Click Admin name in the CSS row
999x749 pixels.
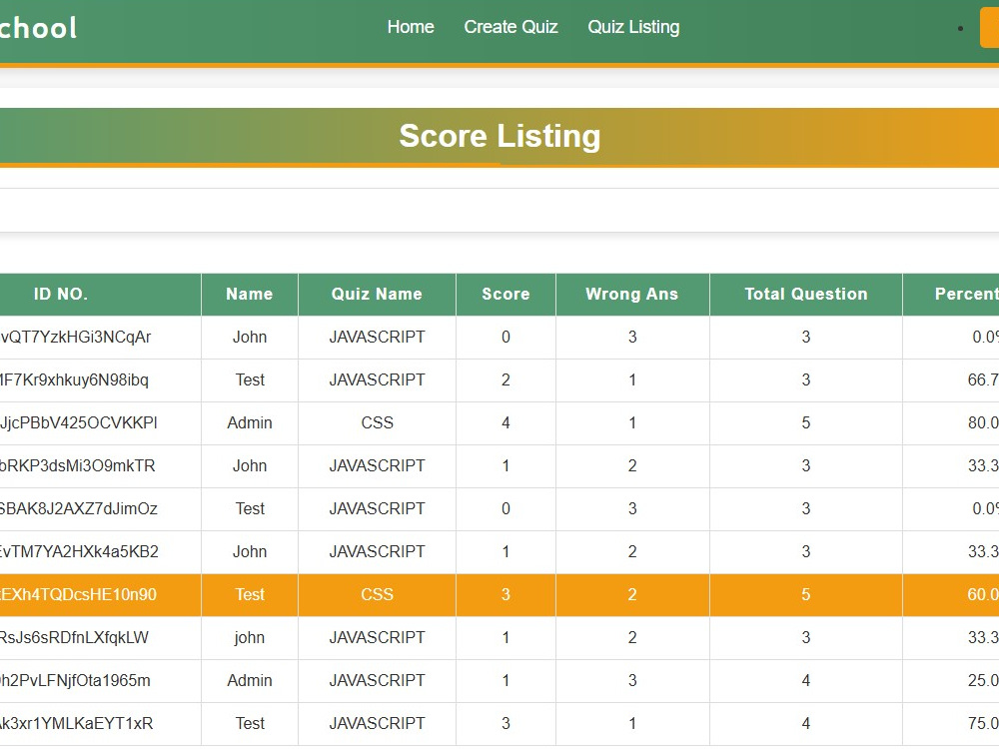tap(250, 422)
